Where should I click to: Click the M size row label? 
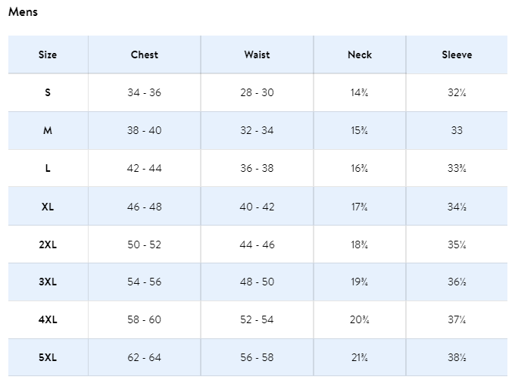(x=48, y=130)
